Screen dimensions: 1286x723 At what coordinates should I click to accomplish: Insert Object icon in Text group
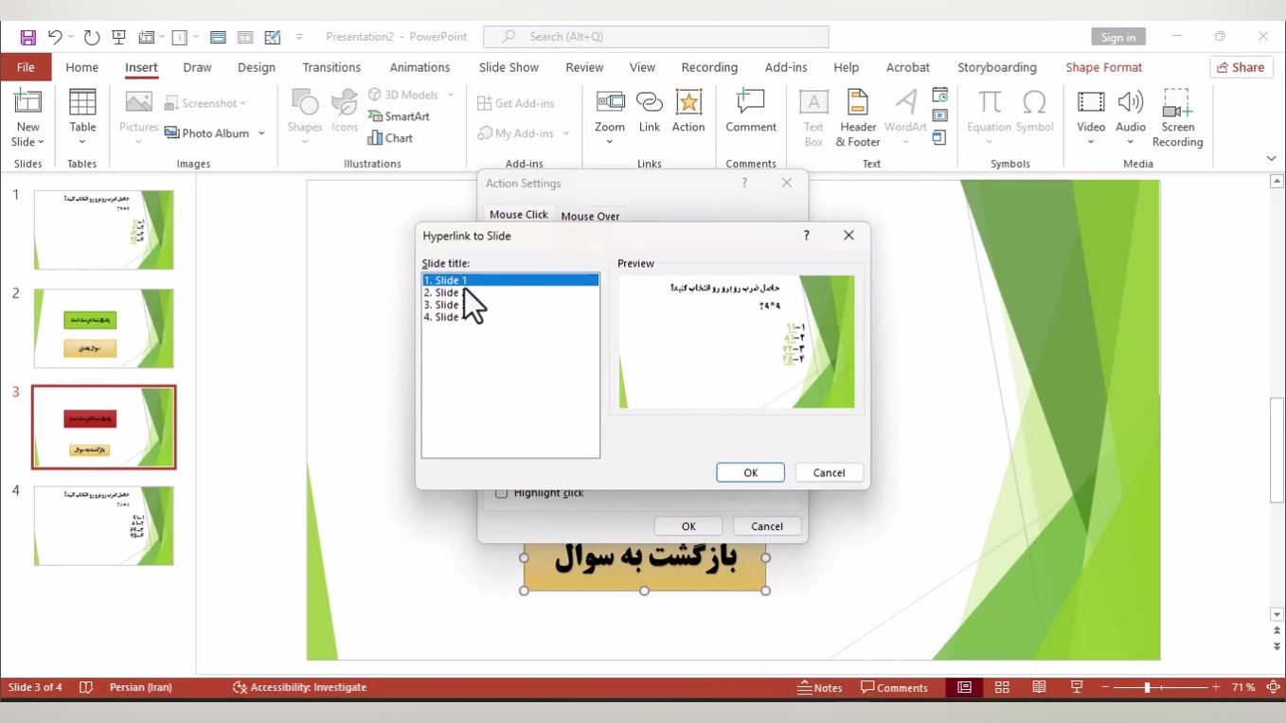pyautogui.click(x=940, y=138)
